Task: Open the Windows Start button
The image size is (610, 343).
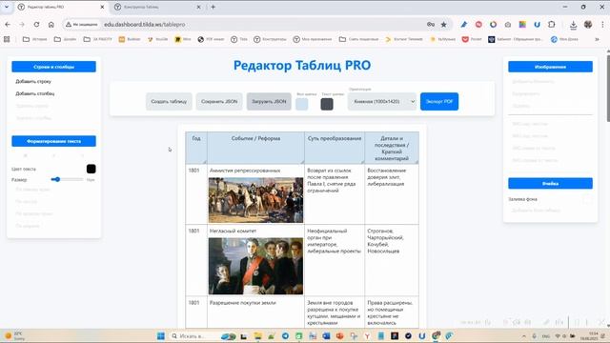Action: [161, 335]
